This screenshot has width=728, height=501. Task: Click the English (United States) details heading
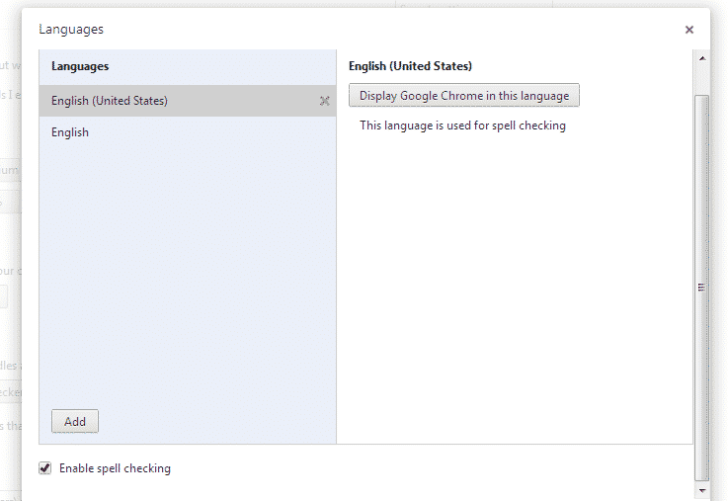point(410,66)
